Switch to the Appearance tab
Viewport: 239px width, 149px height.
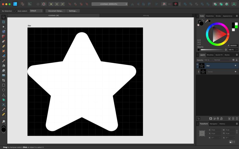pos(227,16)
